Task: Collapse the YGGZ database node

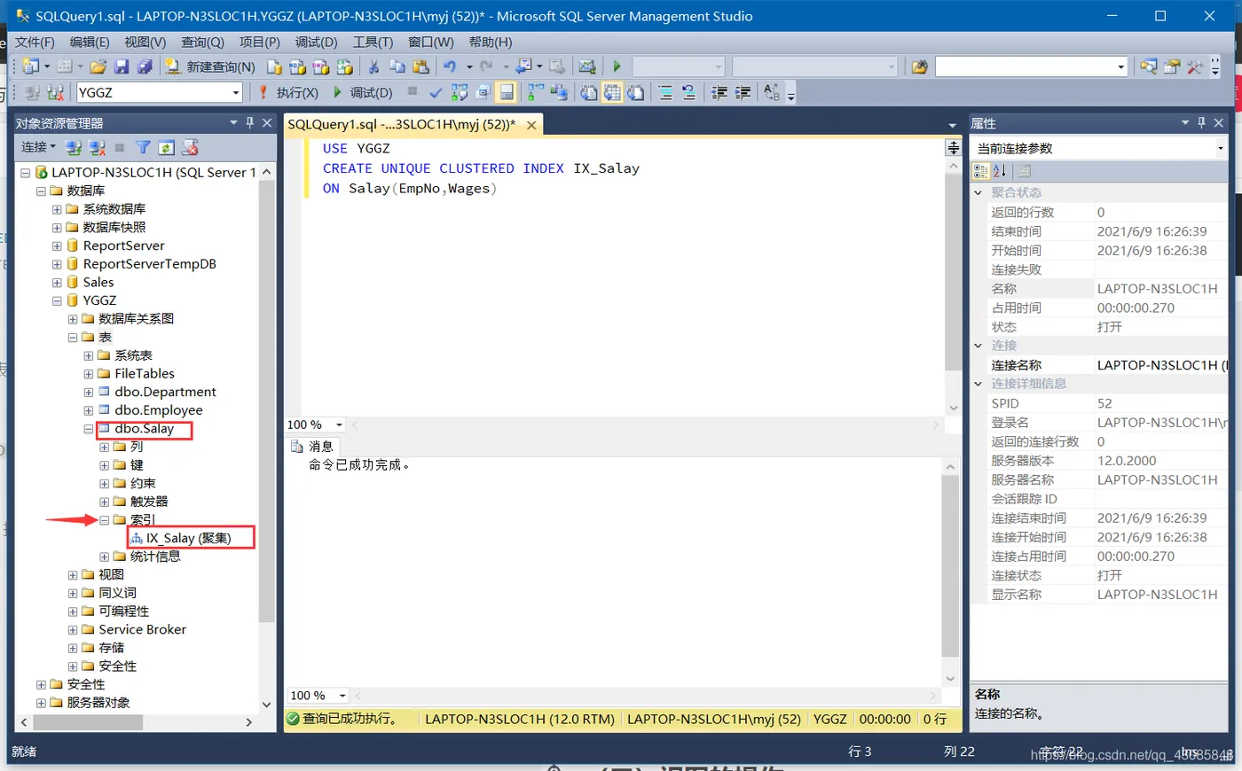Action: click(57, 300)
